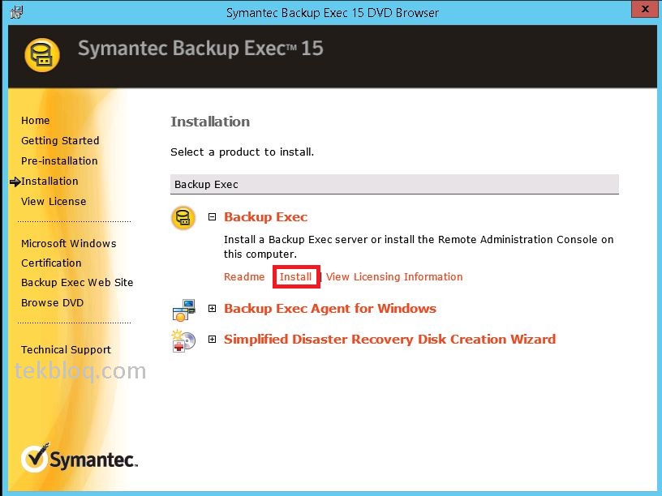This screenshot has height=496, width=662.
Task: Click the Symantec Backup Exec header logo
Action: click(x=42, y=55)
